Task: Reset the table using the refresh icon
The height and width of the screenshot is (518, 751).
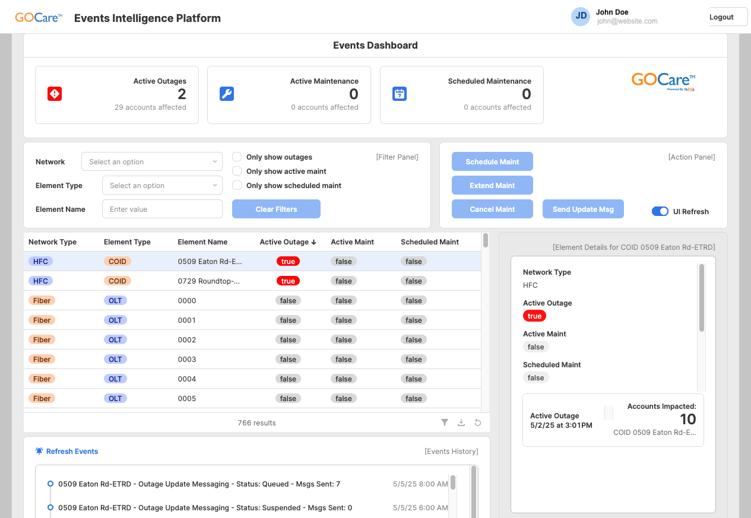Action: 478,422
